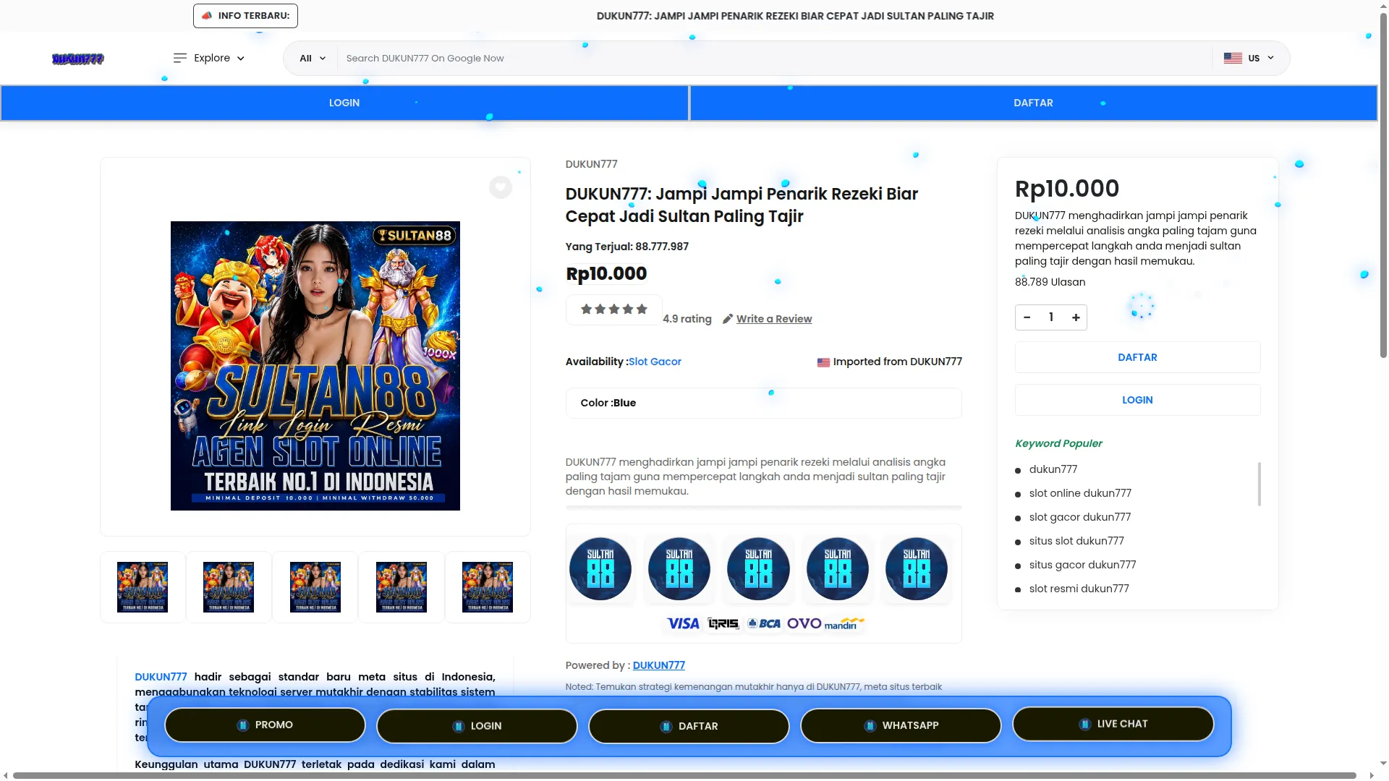
Task: Open the blue LOGIN tab in the top bar
Action: pyautogui.click(x=344, y=103)
